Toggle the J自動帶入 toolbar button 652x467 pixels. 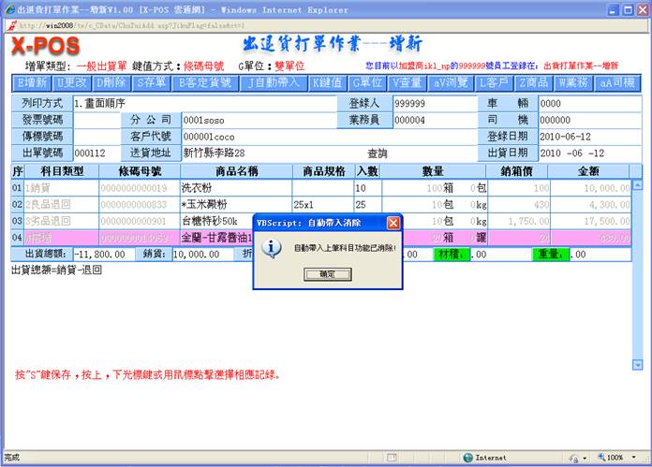(273, 82)
